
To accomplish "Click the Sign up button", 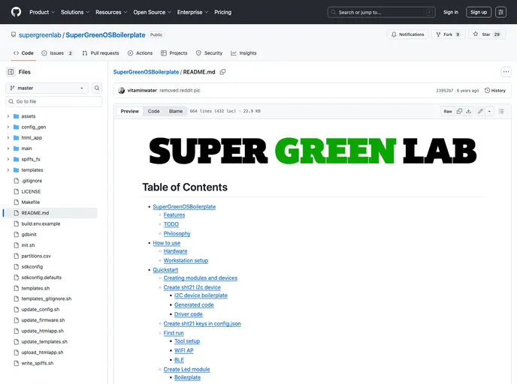I will click(x=479, y=12).
